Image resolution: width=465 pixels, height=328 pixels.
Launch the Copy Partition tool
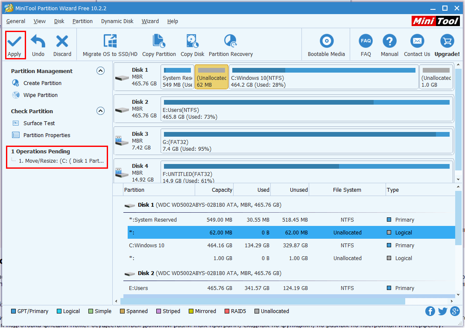[159, 45]
